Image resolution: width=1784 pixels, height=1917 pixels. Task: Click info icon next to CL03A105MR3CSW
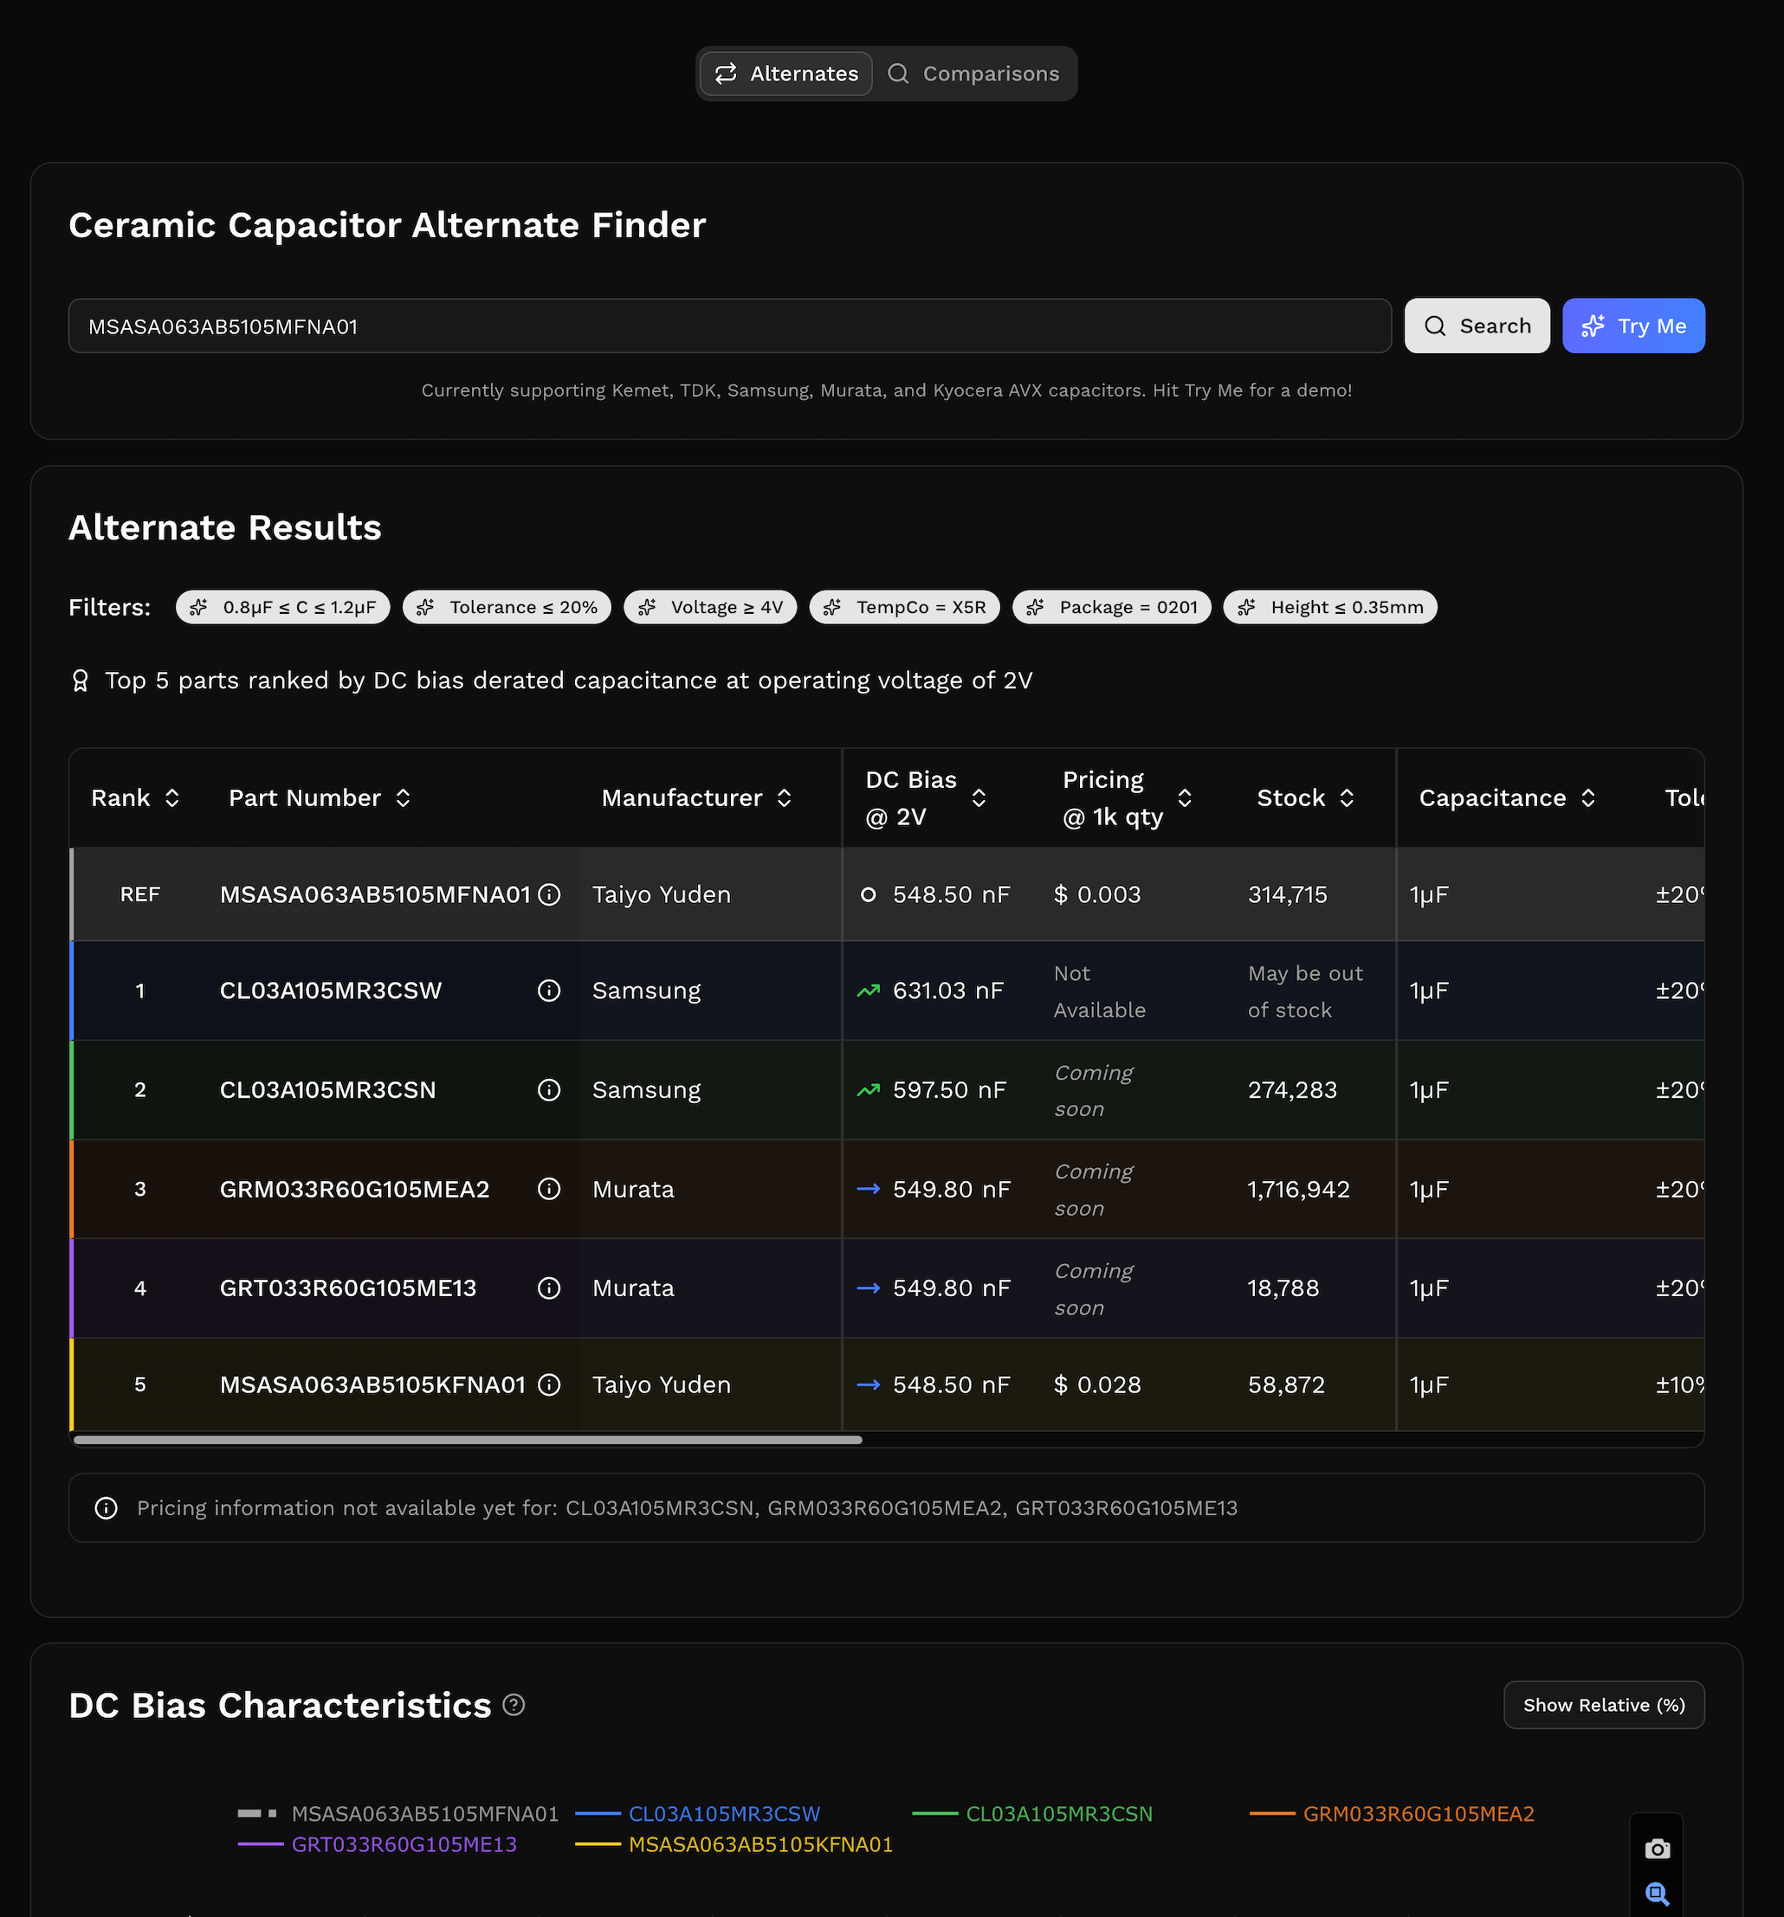tap(549, 991)
